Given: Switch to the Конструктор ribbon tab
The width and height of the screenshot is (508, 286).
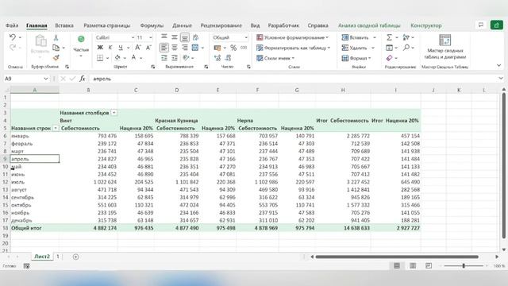Looking at the screenshot, I should coord(426,25).
